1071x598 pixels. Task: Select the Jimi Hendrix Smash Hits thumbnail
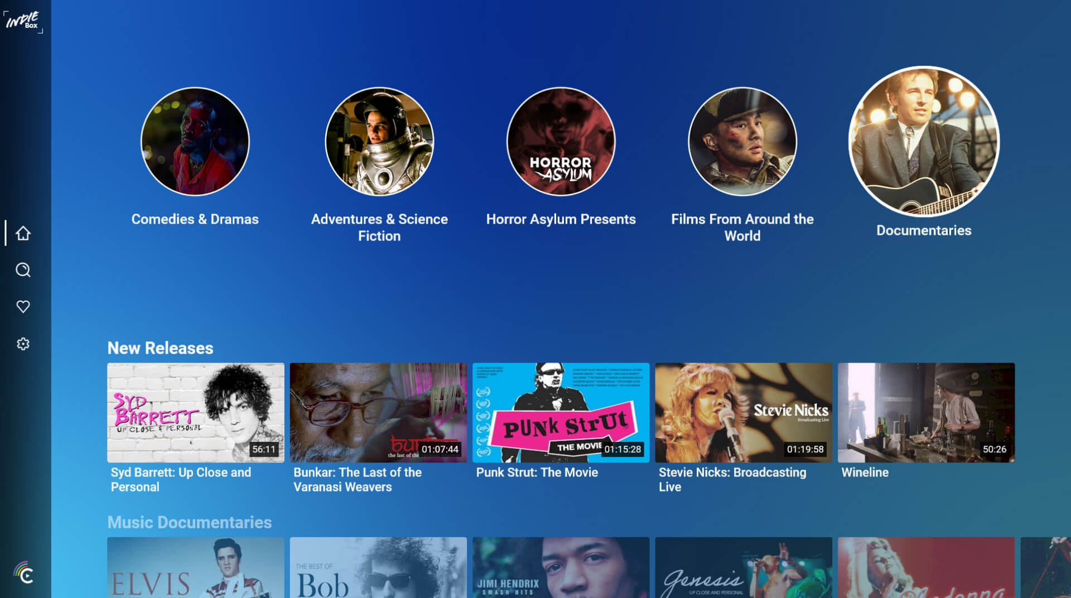click(561, 567)
